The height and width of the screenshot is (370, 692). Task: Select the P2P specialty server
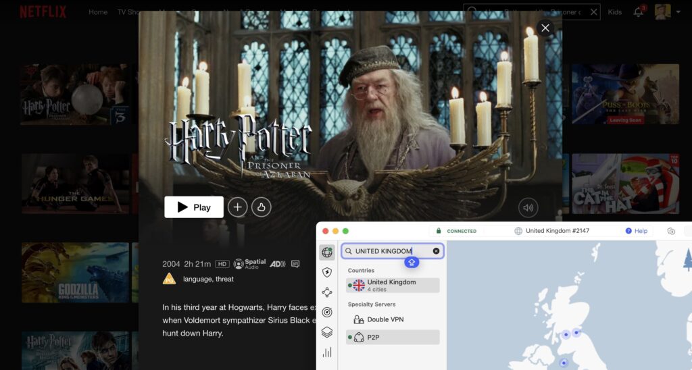393,338
